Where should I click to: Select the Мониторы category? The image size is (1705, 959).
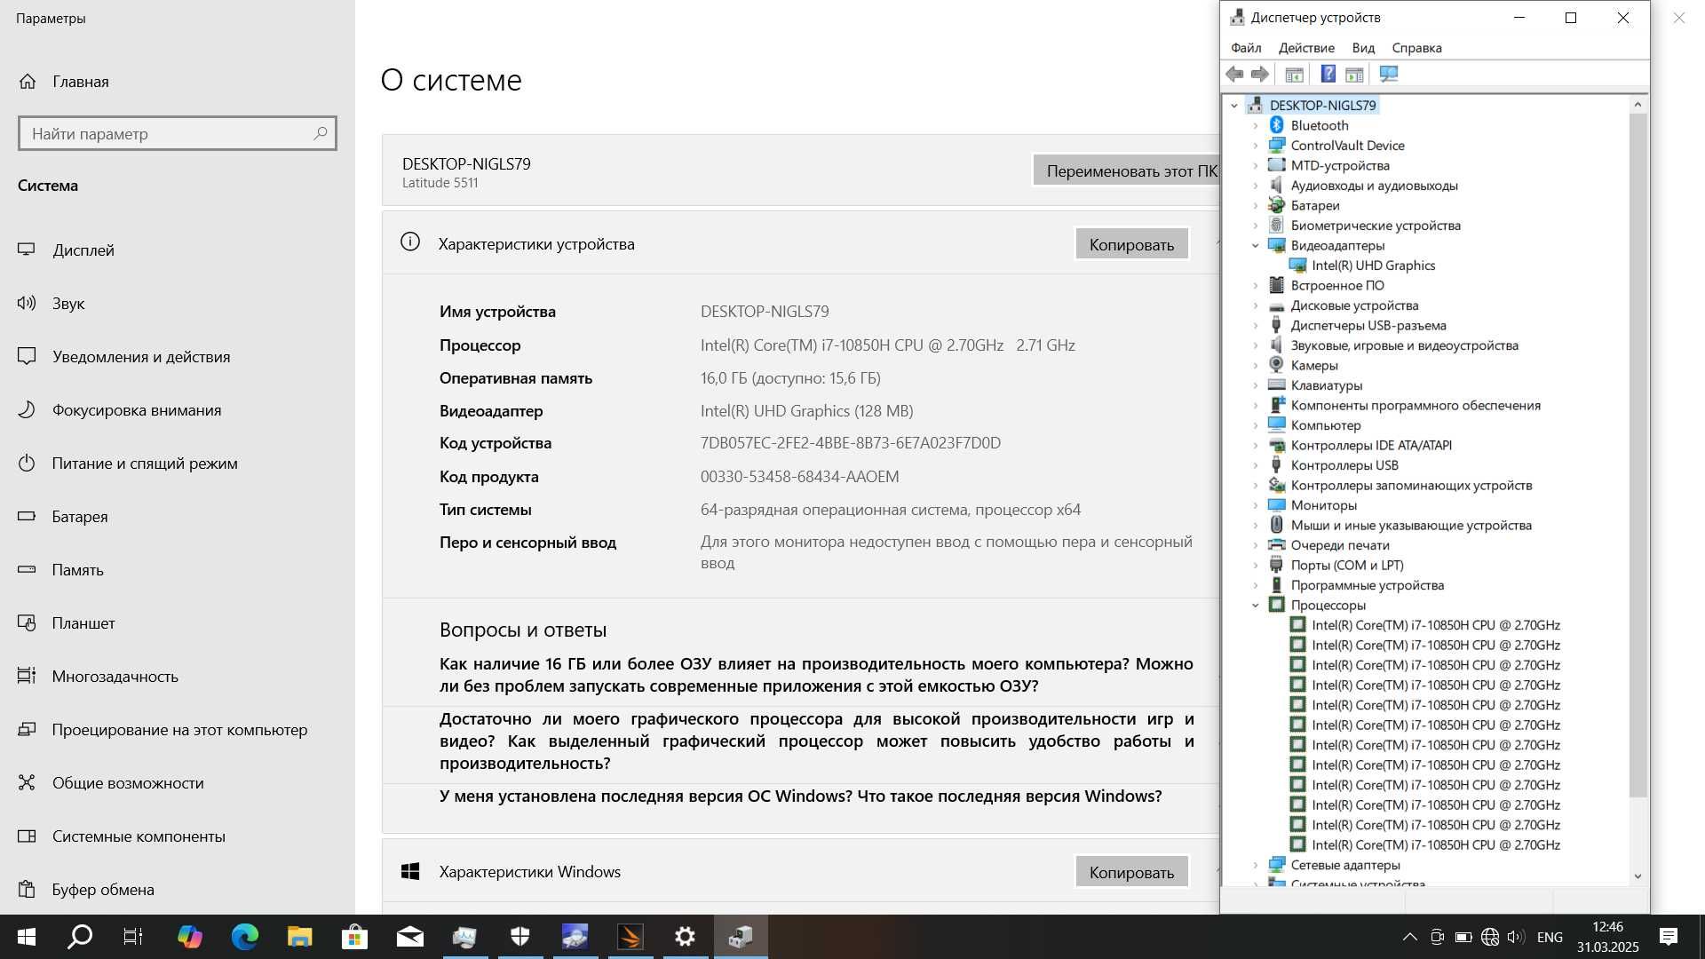point(1323,505)
